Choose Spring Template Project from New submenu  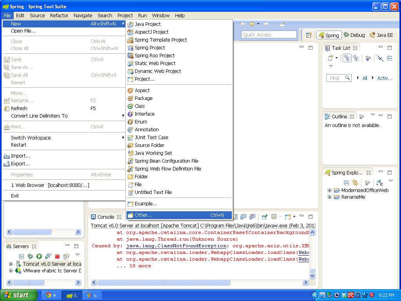[161, 40]
